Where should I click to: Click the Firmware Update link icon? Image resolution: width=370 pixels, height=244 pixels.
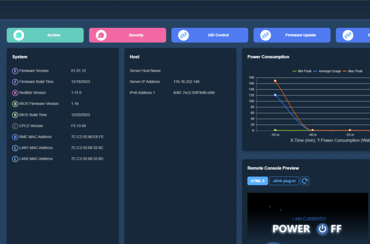[x=266, y=35]
